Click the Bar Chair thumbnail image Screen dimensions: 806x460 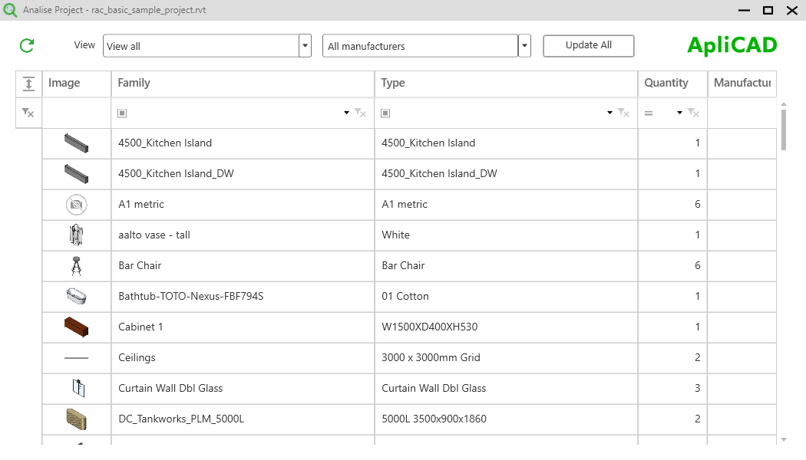point(75,265)
